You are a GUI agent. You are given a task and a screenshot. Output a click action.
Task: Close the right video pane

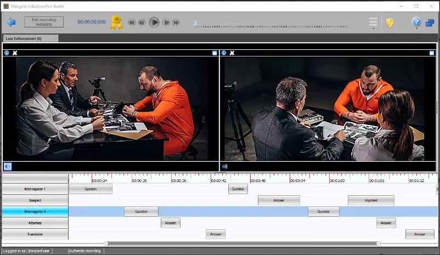click(232, 53)
